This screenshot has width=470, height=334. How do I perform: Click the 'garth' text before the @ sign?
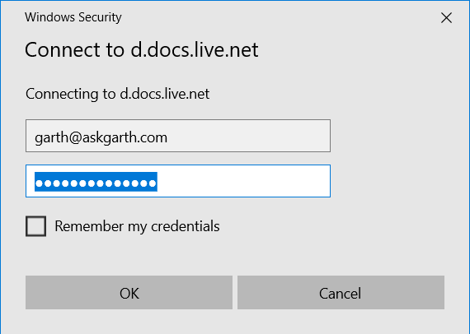52,138
